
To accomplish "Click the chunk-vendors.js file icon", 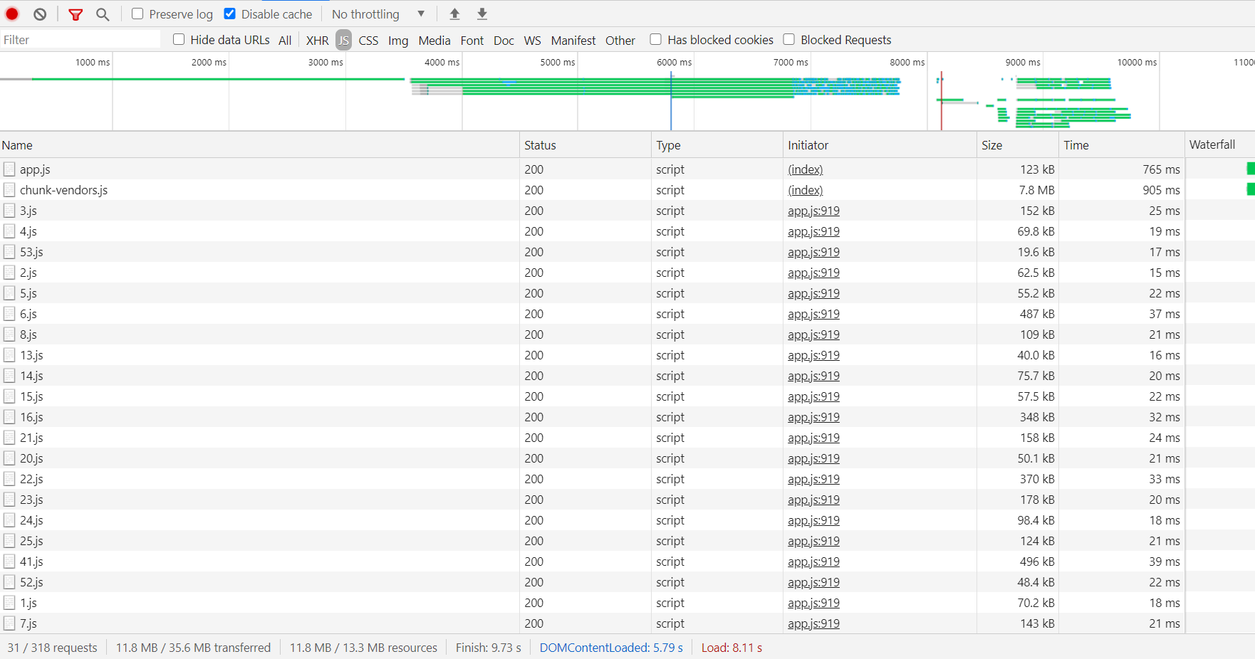I will pos(9,189).
